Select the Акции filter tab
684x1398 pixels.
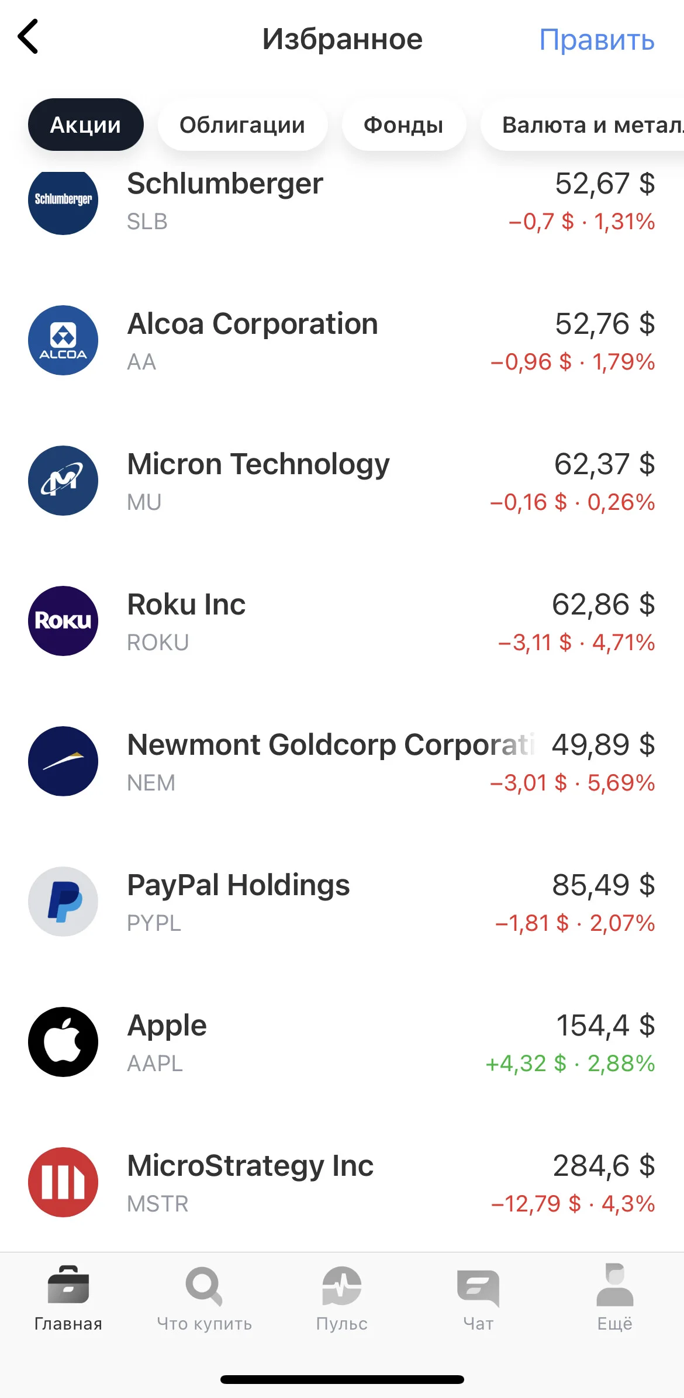(85, 125)
